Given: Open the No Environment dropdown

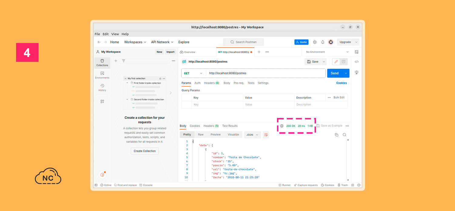Looking at the screenshot, I should tap(327, 52).
